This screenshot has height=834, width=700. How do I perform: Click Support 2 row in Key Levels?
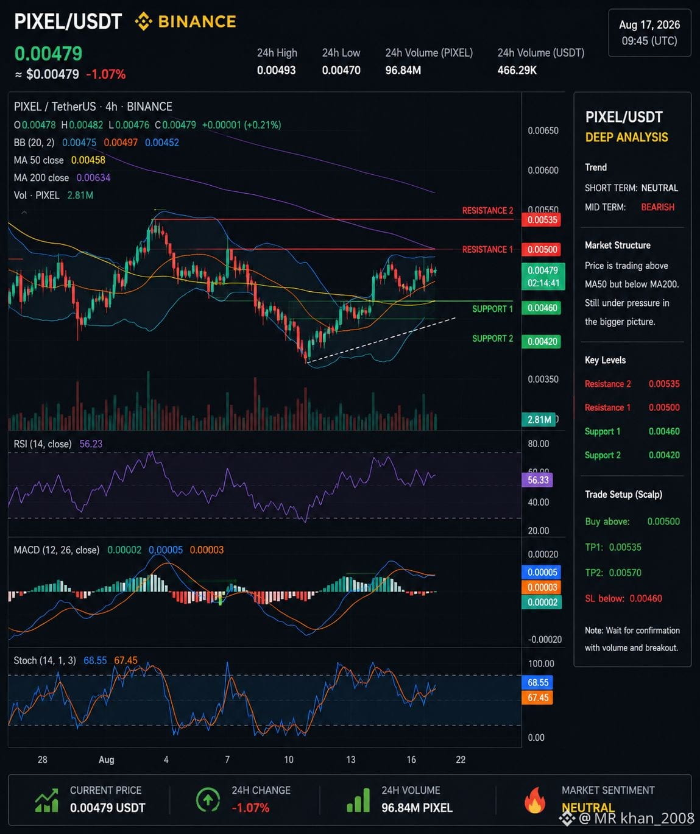tap(632, 455)
